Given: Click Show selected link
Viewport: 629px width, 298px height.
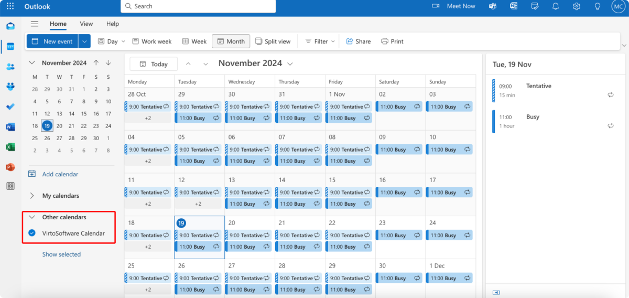Looking at the screenshot, I should click(61, 254).
